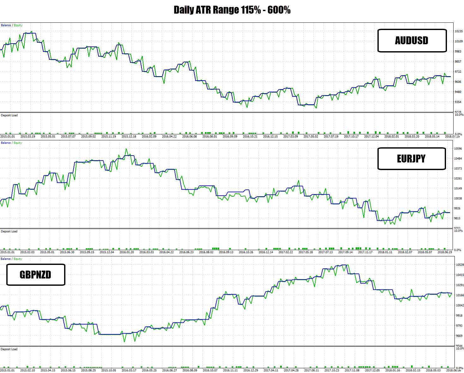464x373 pixels.
Task: Click the date 2016.02.09 on the time axis
Action: point(149,137)
